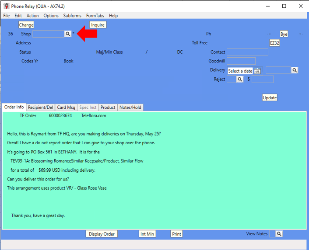Switch to the Product tab
This screenshot has width=309, height=250.
pos(108,107)
